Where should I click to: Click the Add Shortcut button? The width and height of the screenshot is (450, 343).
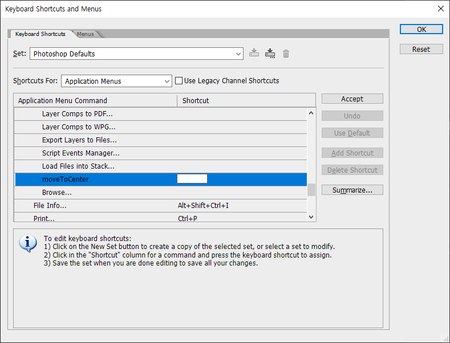(352, 153)
